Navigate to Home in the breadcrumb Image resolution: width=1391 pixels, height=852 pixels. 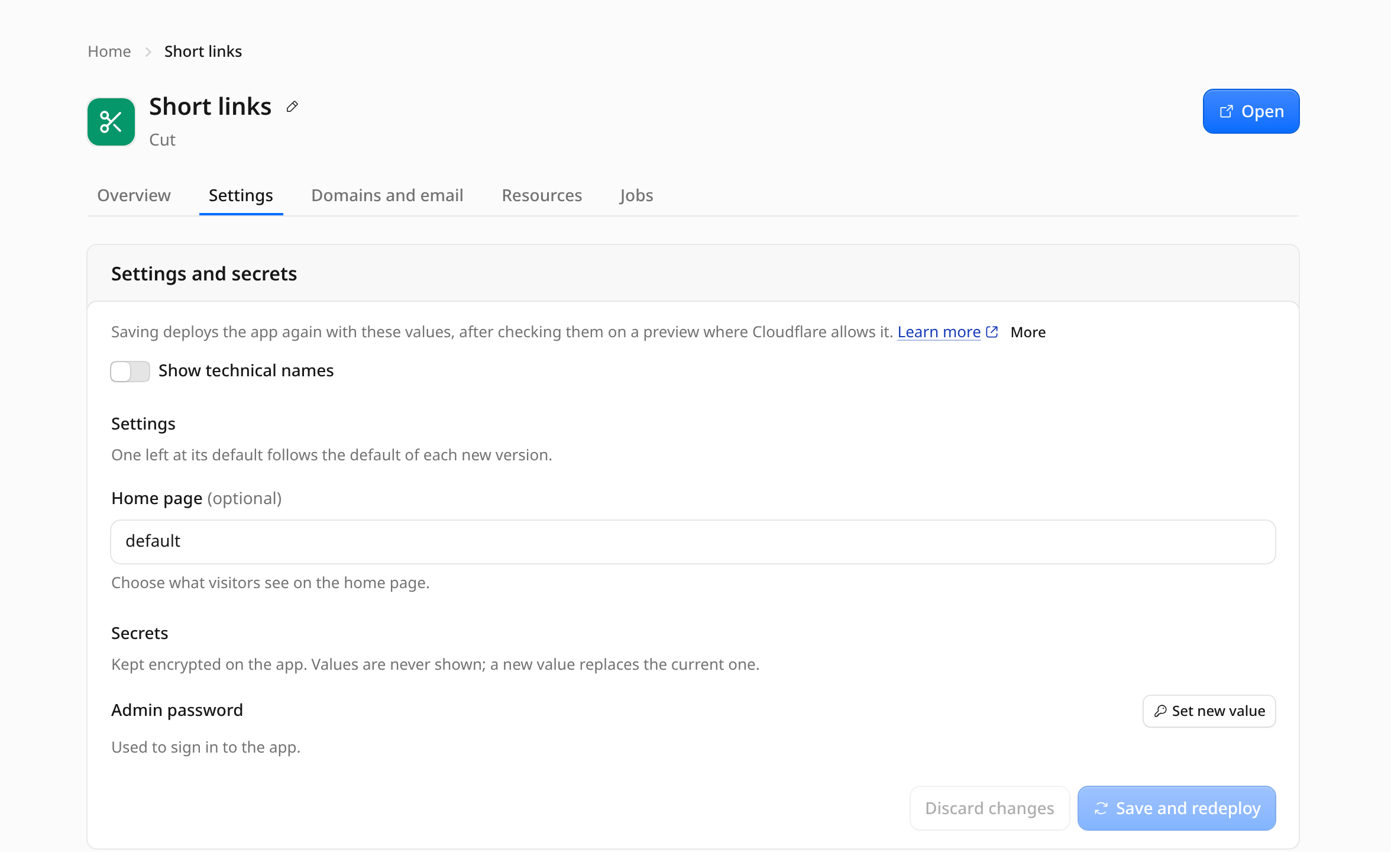coord(109,51)
